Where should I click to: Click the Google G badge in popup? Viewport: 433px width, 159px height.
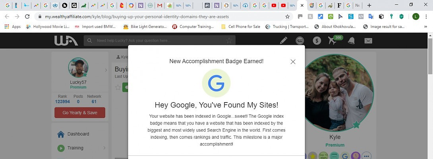(216, 83)
